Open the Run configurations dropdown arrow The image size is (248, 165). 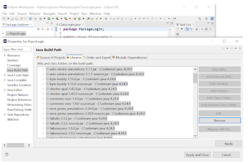coord(53,19)
